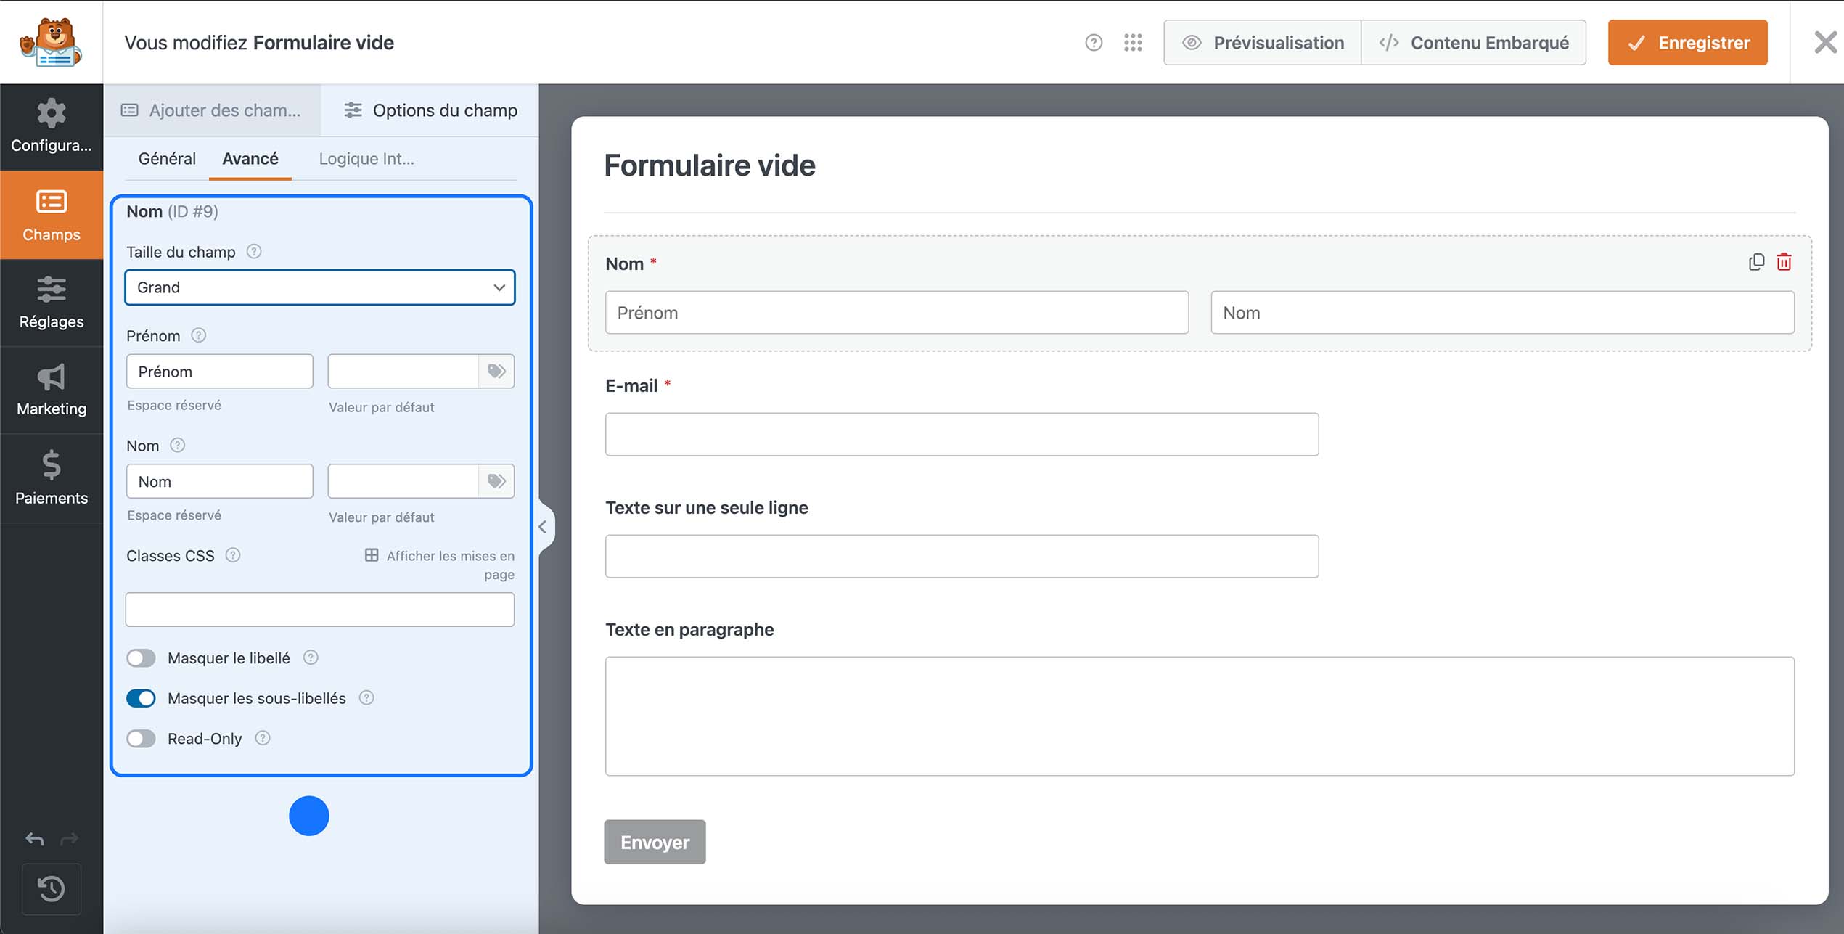Switch to the Général tab
Screen dimensions: 1844x934
167,158
